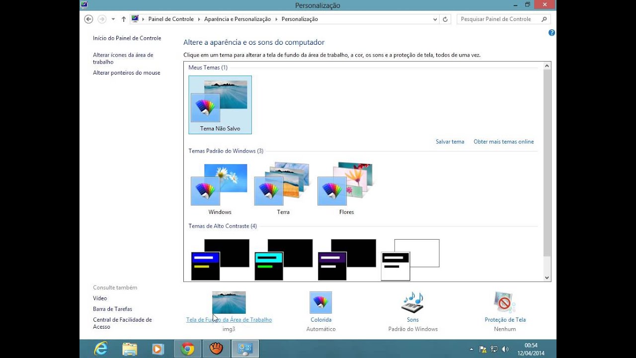The width and height of the screenshot is (636, 358).
Task: Open the media player taskbar icon
Action: click(158, 349)
